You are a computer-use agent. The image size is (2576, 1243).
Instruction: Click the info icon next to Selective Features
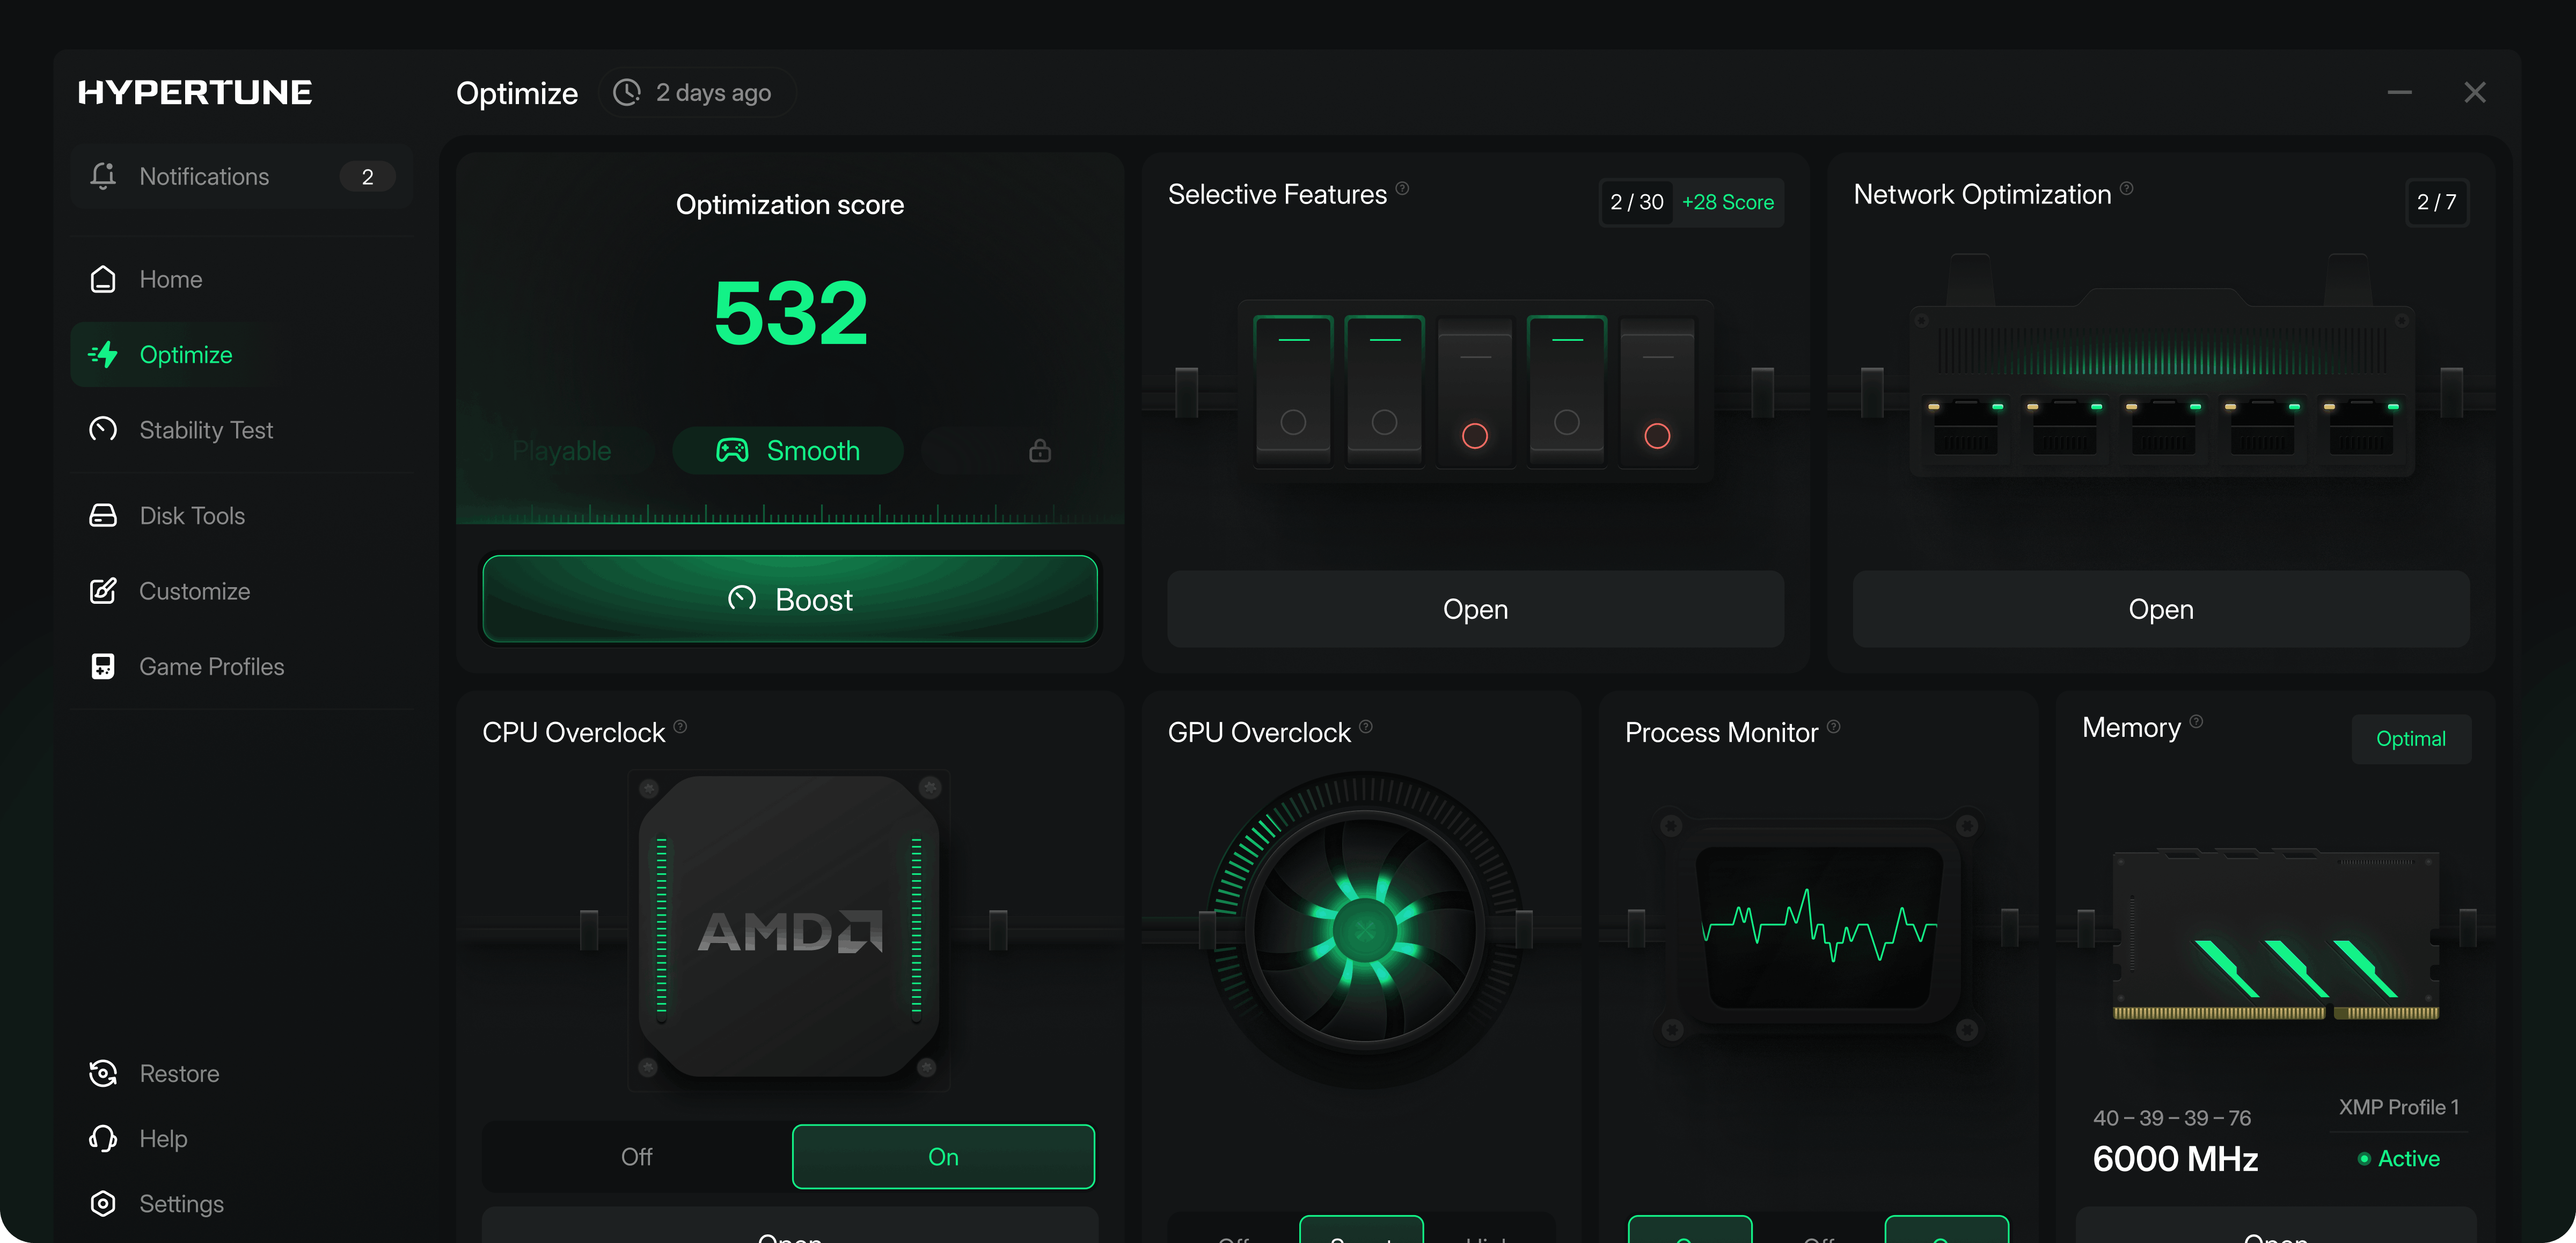(x=1402, y=188)
